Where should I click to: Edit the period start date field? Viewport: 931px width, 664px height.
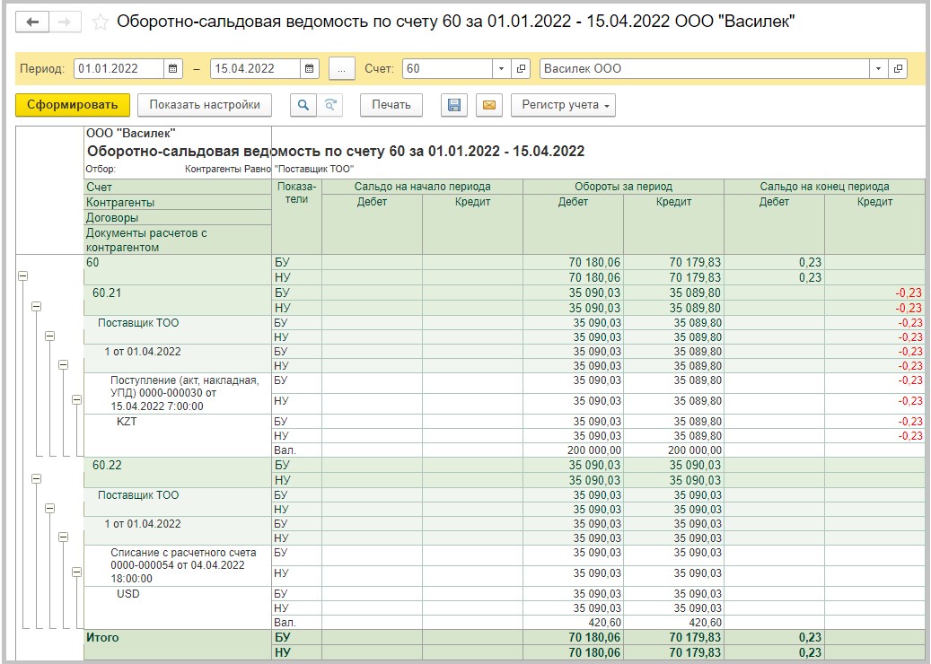pyautogui.click(x=119, y=69)
